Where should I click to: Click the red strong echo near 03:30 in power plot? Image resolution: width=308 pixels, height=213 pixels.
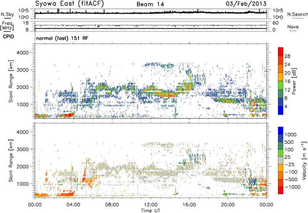tap(69, 115)
